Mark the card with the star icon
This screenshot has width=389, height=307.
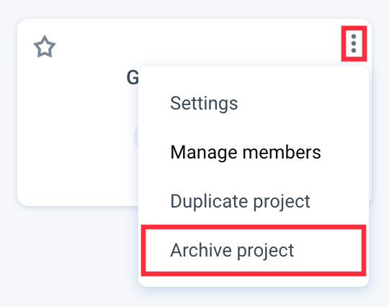(x=45, y=47)
